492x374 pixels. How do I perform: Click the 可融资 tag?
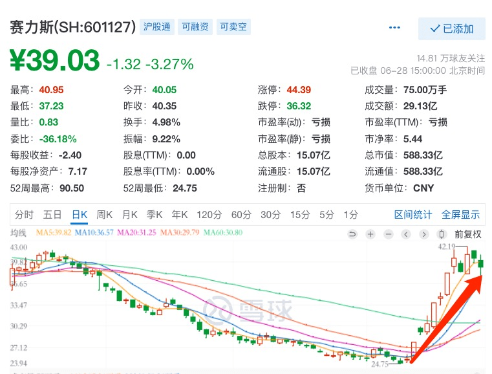click(x=195, y=27)
